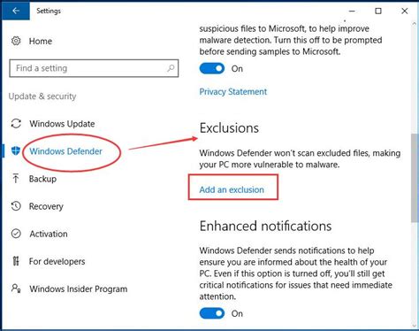419x331 pixels.
Task: Click the Activation checkmark icon
Action: click(x=16, y=234)
